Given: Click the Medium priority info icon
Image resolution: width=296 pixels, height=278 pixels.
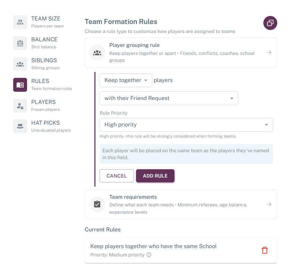Looking at the screenshot, I should tap(149, 255).
